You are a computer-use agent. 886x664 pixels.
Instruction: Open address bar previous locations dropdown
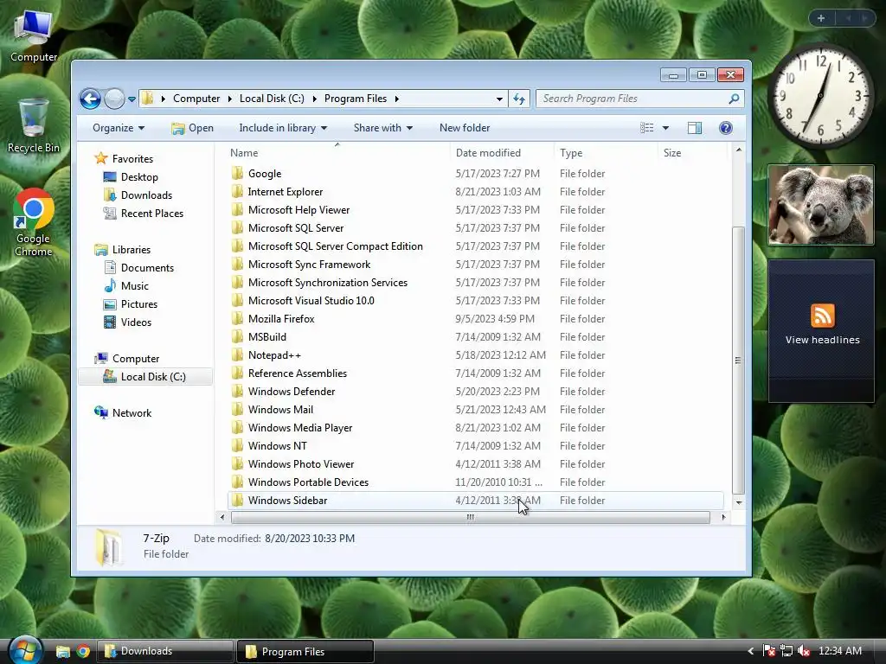point(499,99)
